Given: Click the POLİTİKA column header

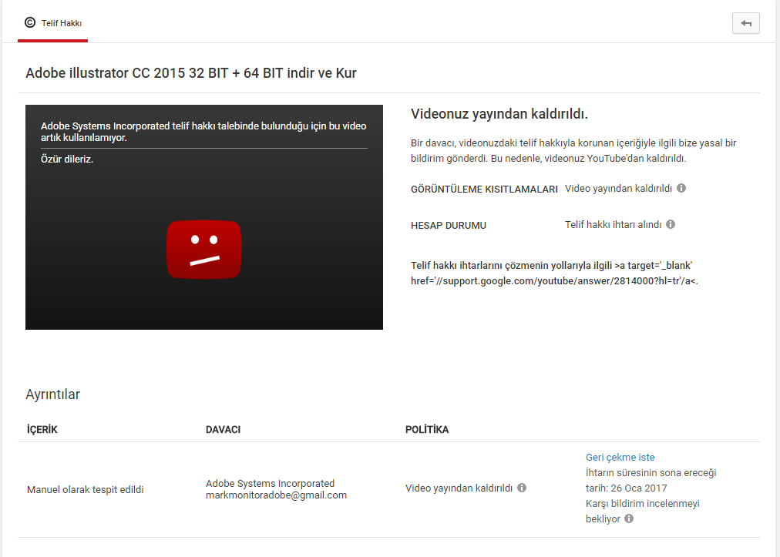Looking at the screenshot, I should pyautogui.click(x=427, y=429).
